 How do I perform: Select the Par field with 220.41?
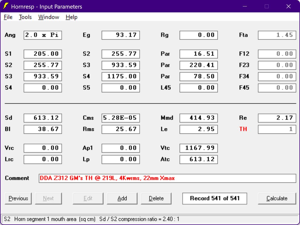(199, 65)
